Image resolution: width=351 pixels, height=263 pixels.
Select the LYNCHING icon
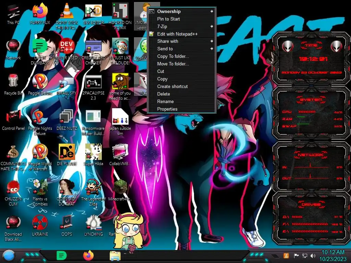pos(94,226)
